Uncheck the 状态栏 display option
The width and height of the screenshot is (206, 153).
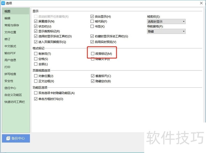click(x=36, y=26)
